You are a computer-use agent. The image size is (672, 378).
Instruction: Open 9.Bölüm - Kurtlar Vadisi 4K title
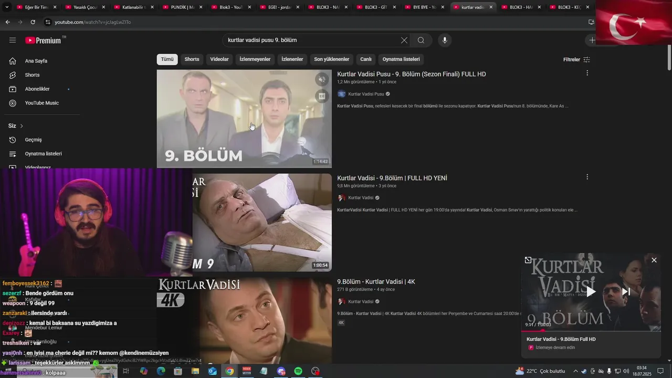click(x=376, y=282)
